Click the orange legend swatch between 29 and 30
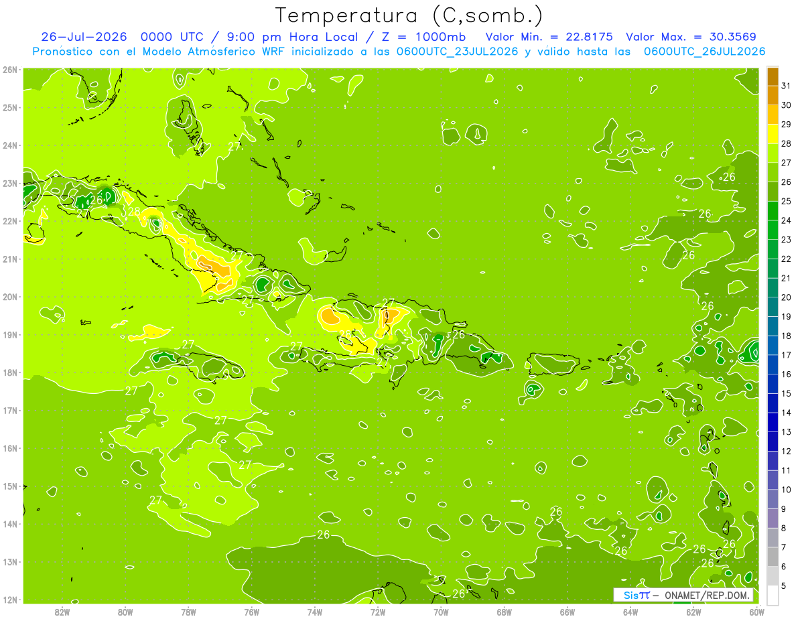Screen dimensions: 804x621 pyautogui.click(x=773, y=115)
